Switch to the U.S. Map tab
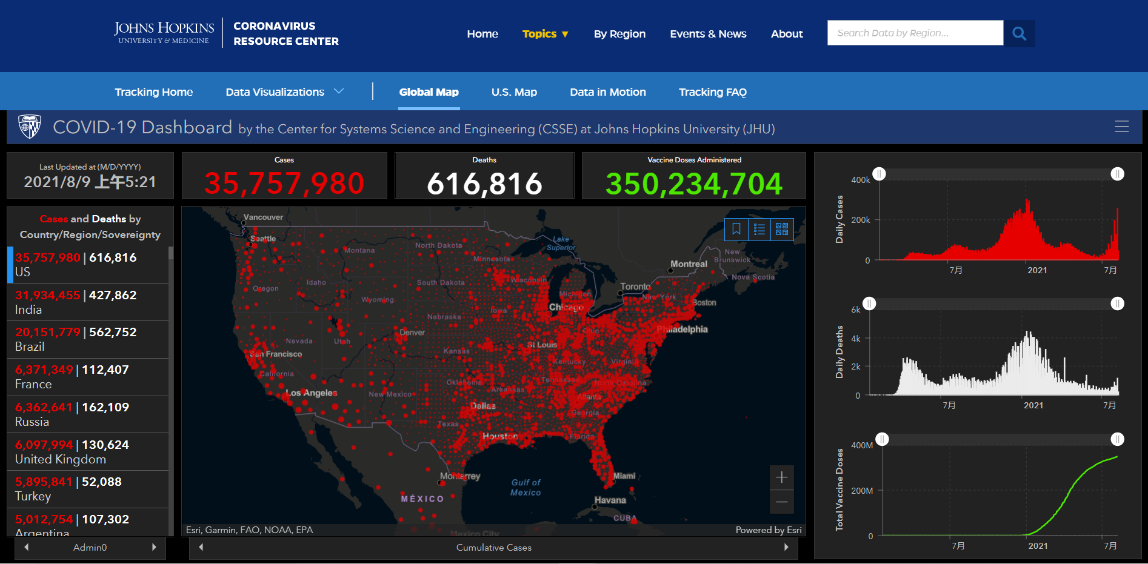The image size is (1148, 564). pos(514,92)
